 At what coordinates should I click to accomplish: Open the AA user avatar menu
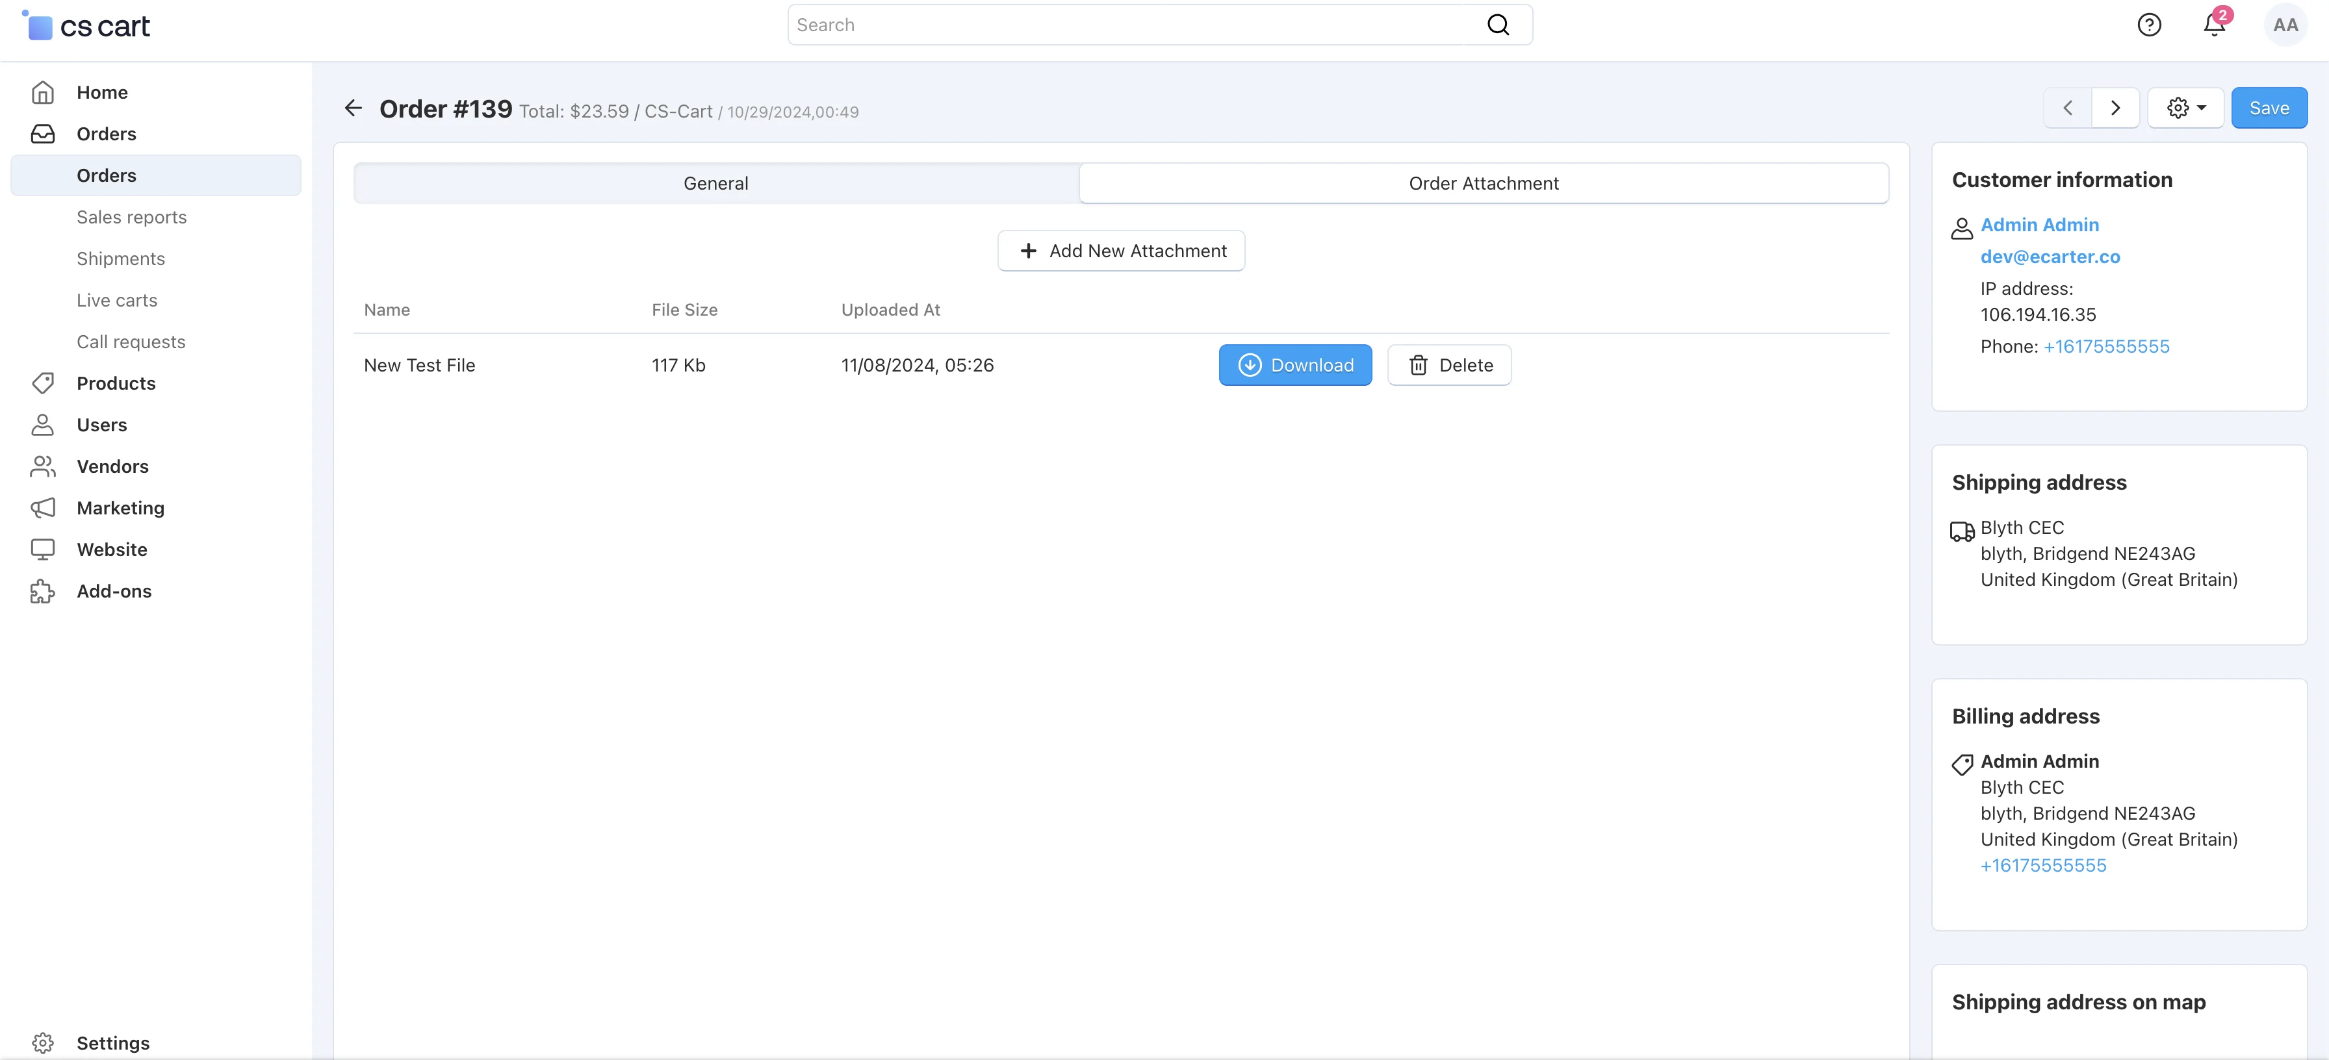coord(2285,25)
